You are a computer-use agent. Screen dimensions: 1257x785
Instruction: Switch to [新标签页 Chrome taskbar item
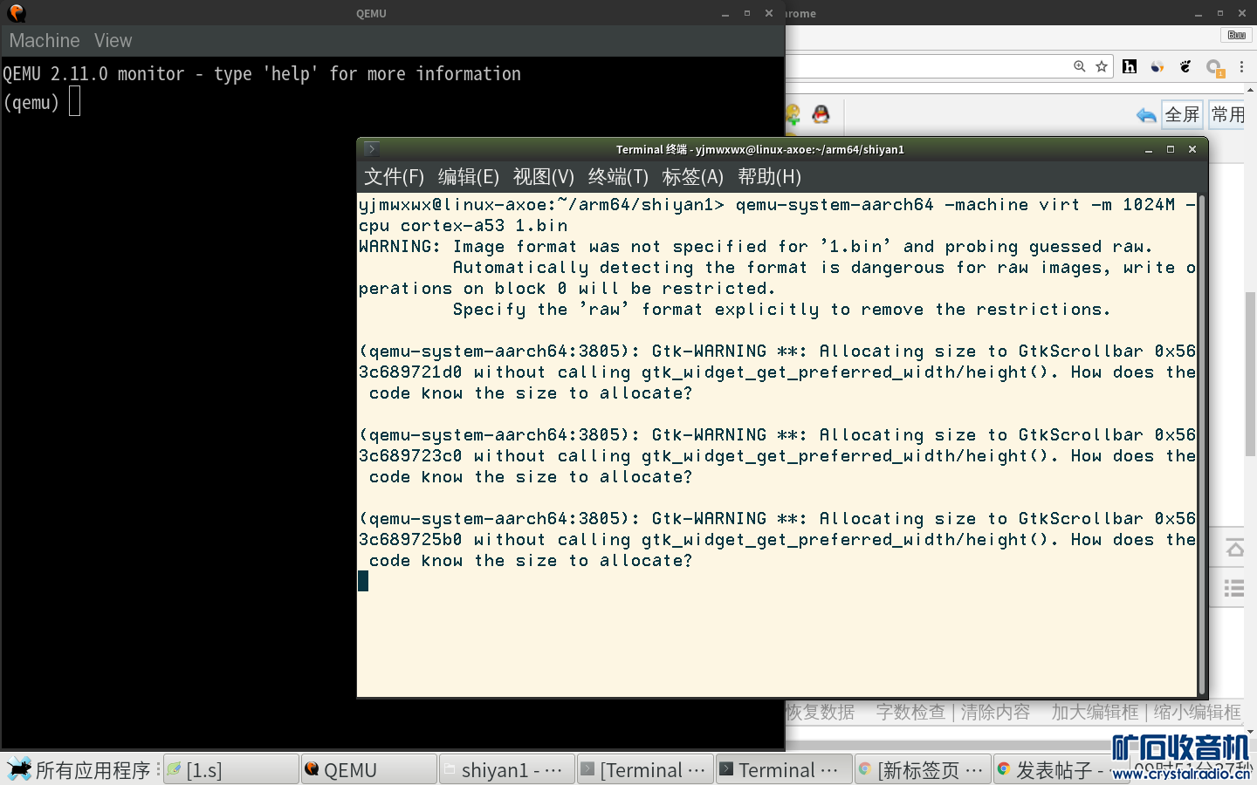point(922,769)
